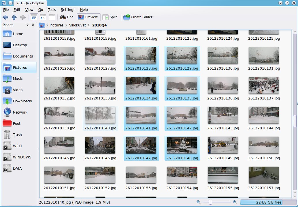This screenshot has width=298, height=207.
Task: Click the keep-above arrow icon in title bar
Action: click(x=11, y=3)
